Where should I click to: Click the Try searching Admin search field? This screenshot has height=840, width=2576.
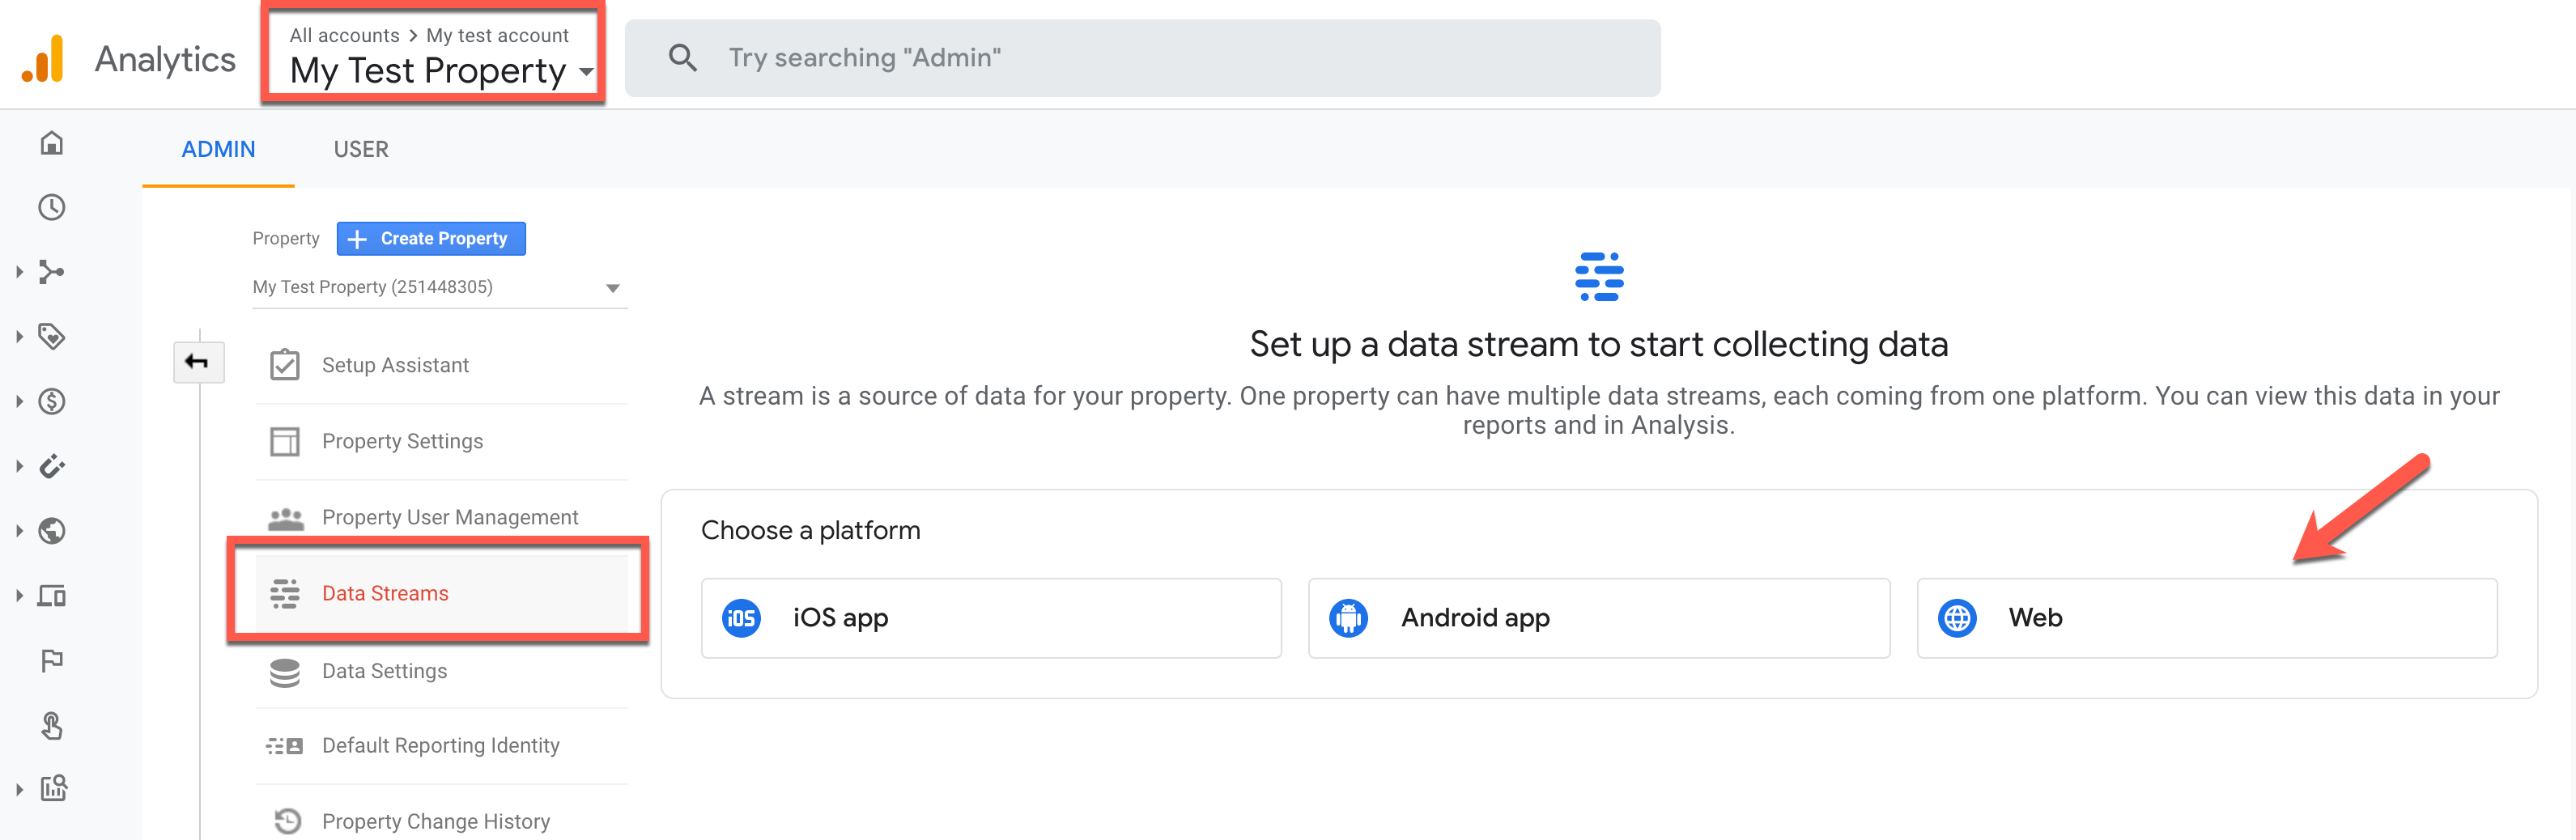1143,58
